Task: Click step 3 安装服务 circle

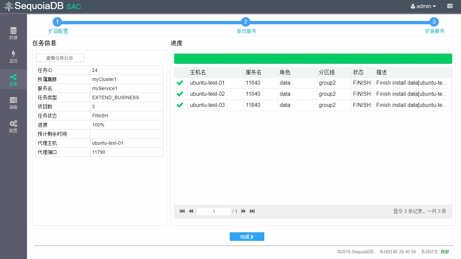Action: click(x=434, y=22)
